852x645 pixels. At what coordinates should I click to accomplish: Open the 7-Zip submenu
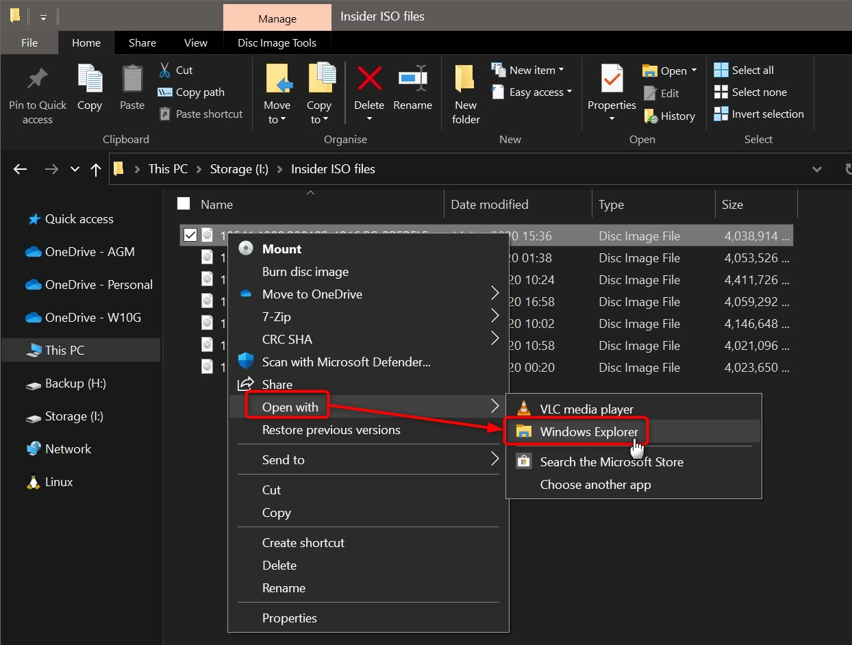pos(368,317)
